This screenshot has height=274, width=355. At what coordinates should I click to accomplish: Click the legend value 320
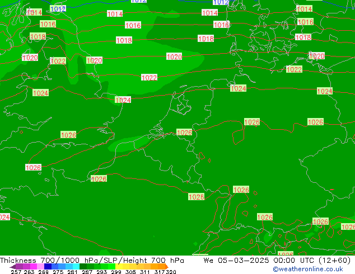(x=171, y=272)
